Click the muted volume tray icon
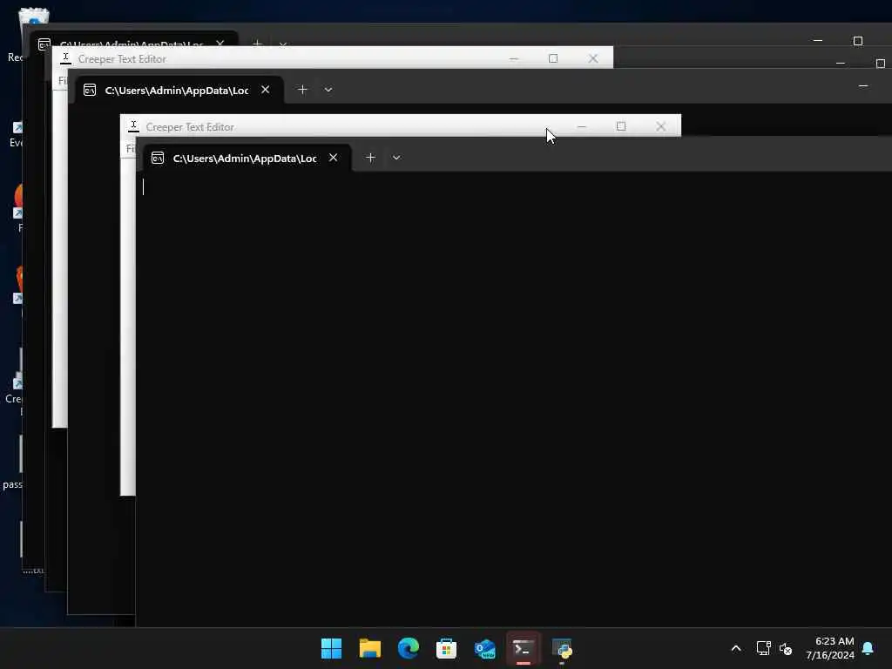Image resolution: width=892 pixels, height=669 pixels. pyautogui.click(x=786, y=648)
